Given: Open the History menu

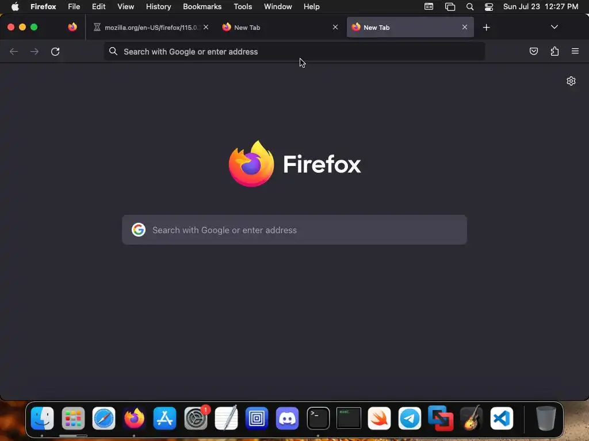Looking at the screenshot, I should point(159,6).
